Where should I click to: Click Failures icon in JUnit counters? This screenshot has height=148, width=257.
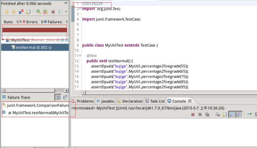pyautogui.click(x=46, y=22)
